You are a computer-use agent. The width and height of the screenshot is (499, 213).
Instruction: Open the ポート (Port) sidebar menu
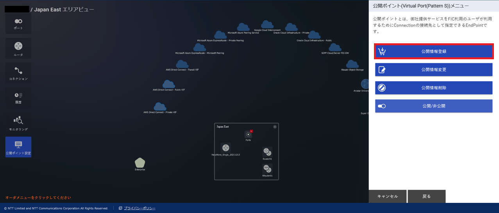pyautogui.click(x=18, y=24)
